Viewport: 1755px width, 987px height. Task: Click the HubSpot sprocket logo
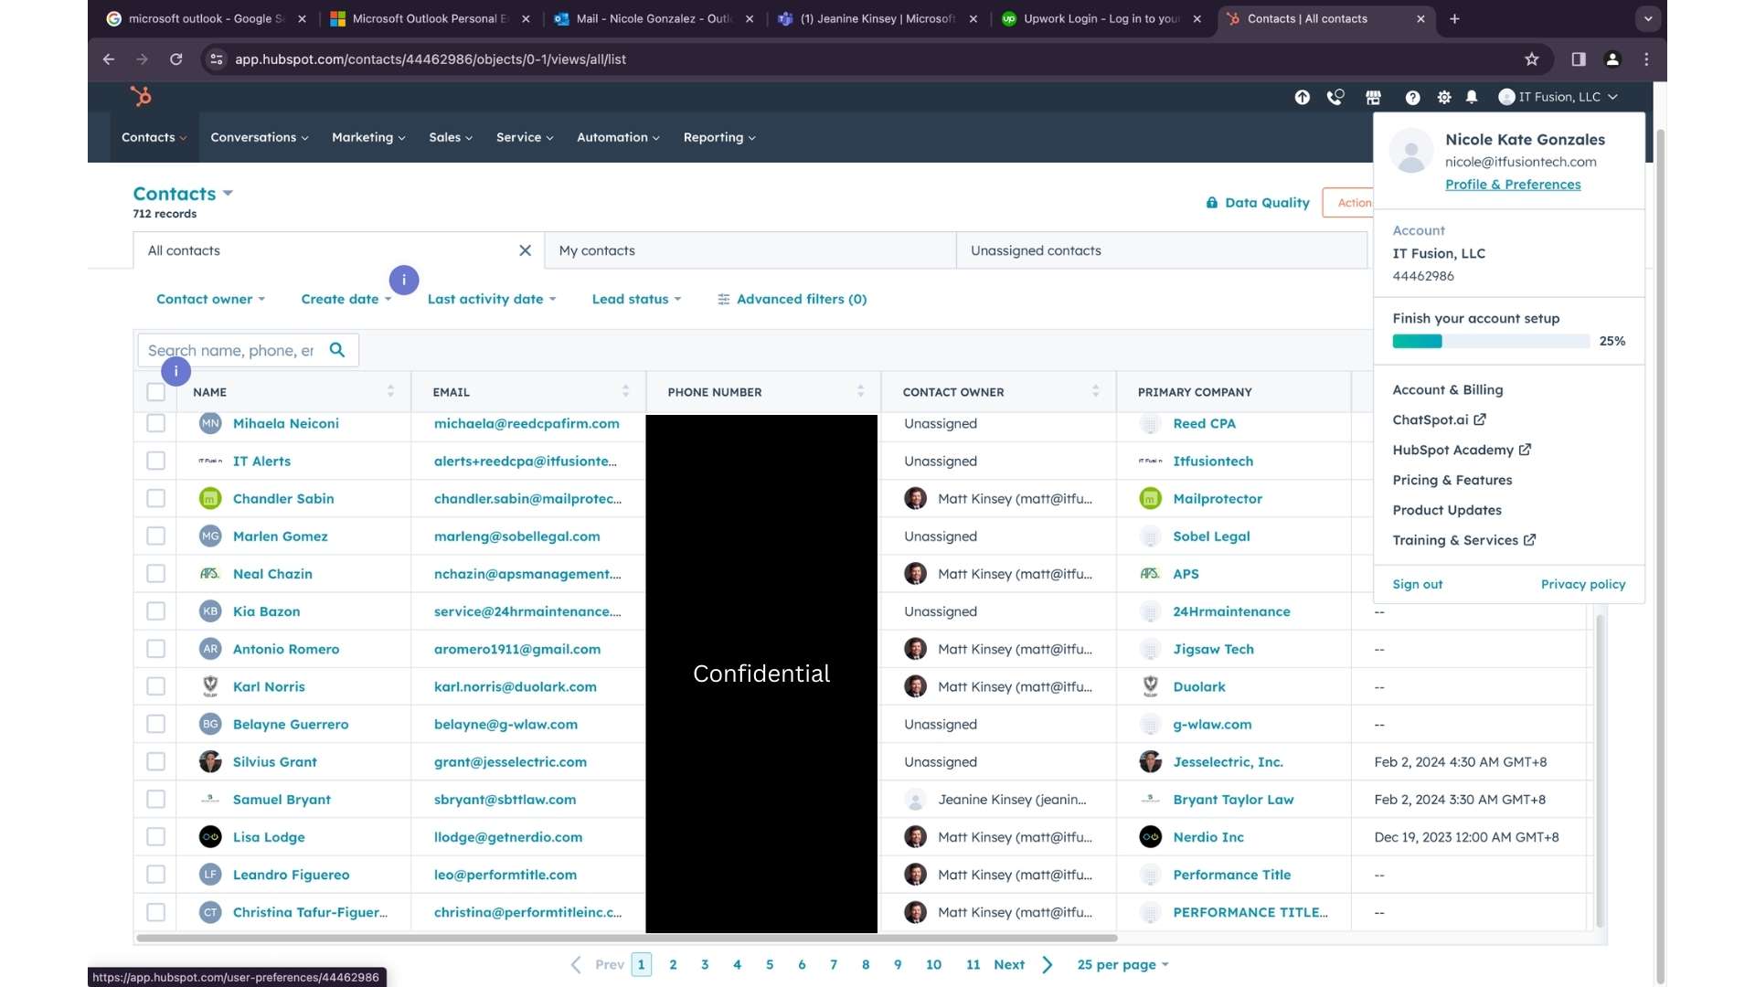point(141,96)
